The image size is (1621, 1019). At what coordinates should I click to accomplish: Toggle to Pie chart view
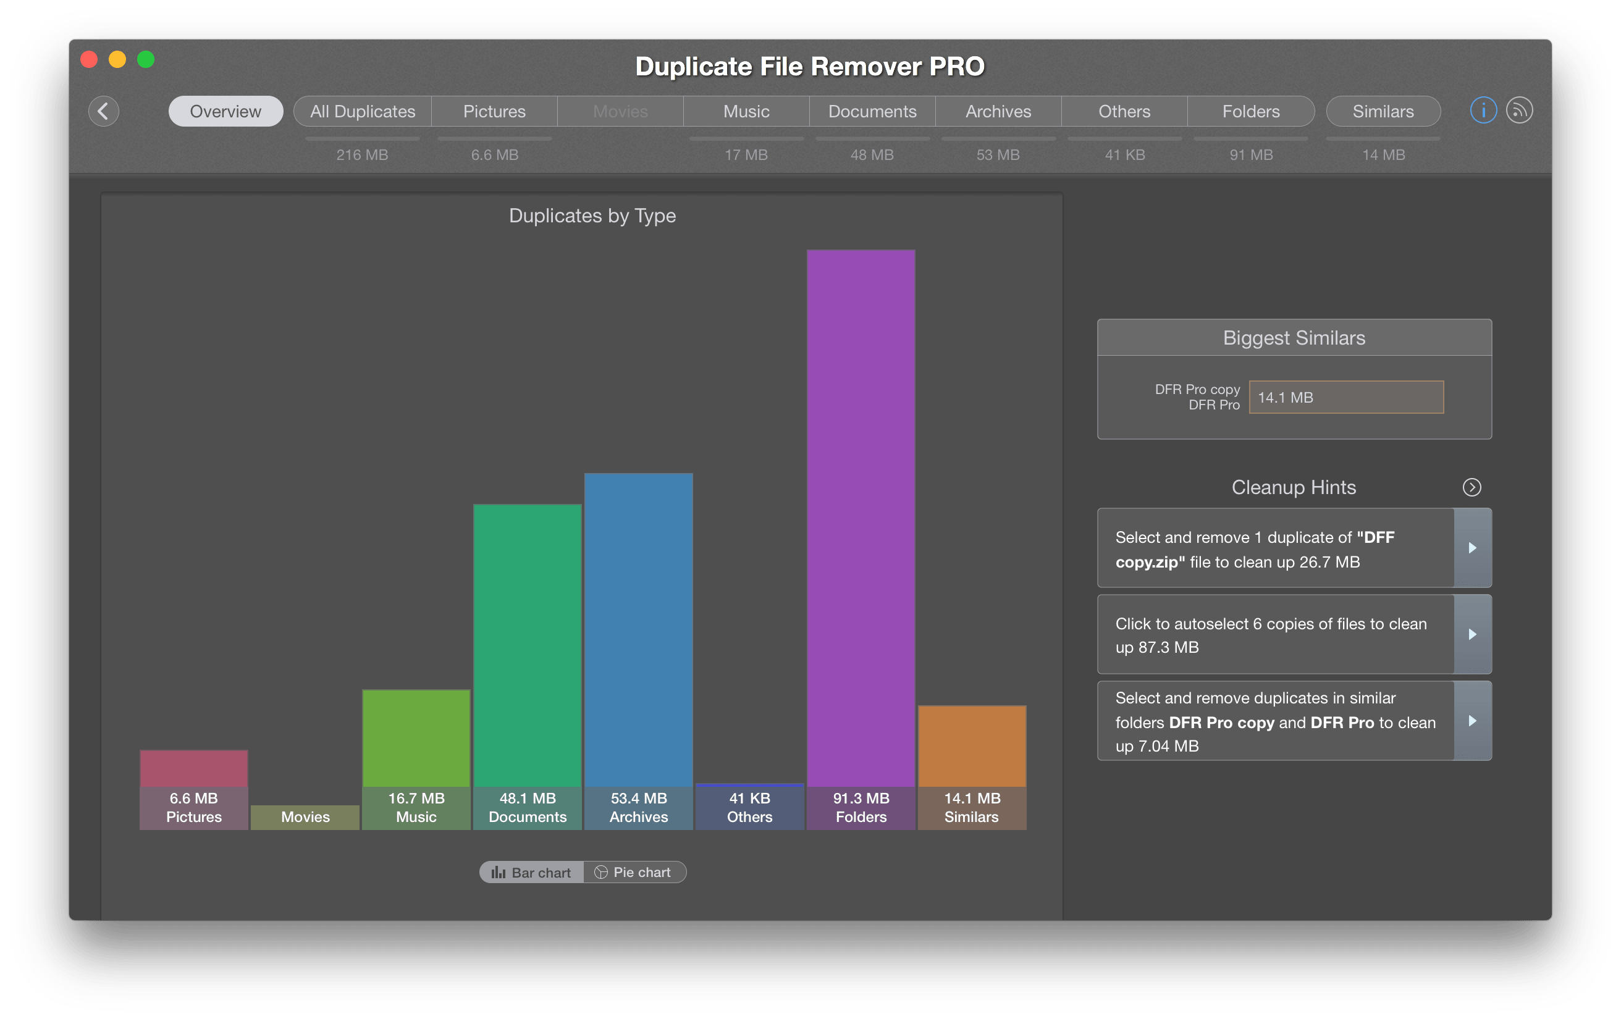[635, 871]
